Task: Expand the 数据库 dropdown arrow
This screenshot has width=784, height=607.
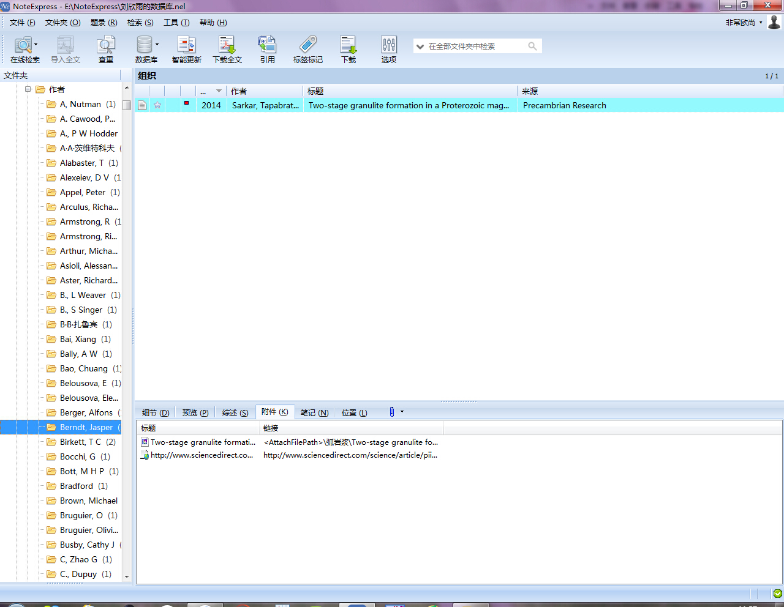Action: pos(157,45)
